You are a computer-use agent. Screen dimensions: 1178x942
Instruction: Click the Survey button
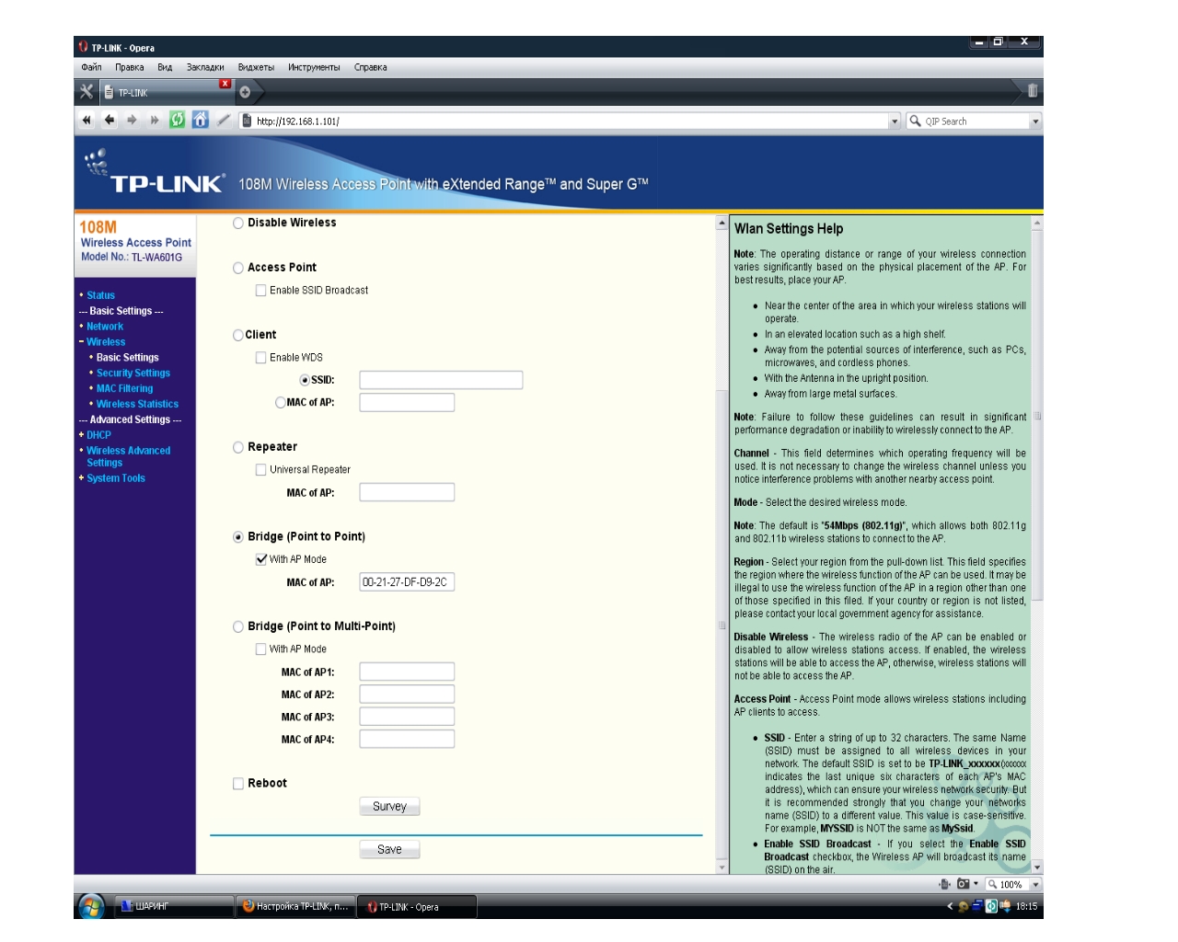[389, 807]
